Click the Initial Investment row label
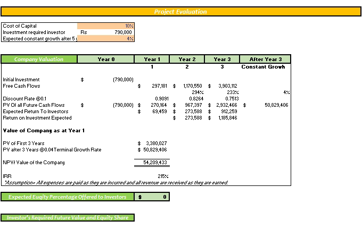Image resolution: width=362 pixels, height=229 pixels. (21, 80)
